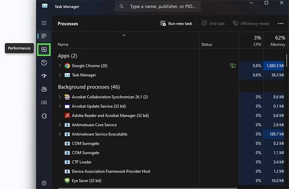Image resolution: width=289 pixels, height=189 pixels.
Task: Click the Google Chrome icon
Action: pos(67,66)
